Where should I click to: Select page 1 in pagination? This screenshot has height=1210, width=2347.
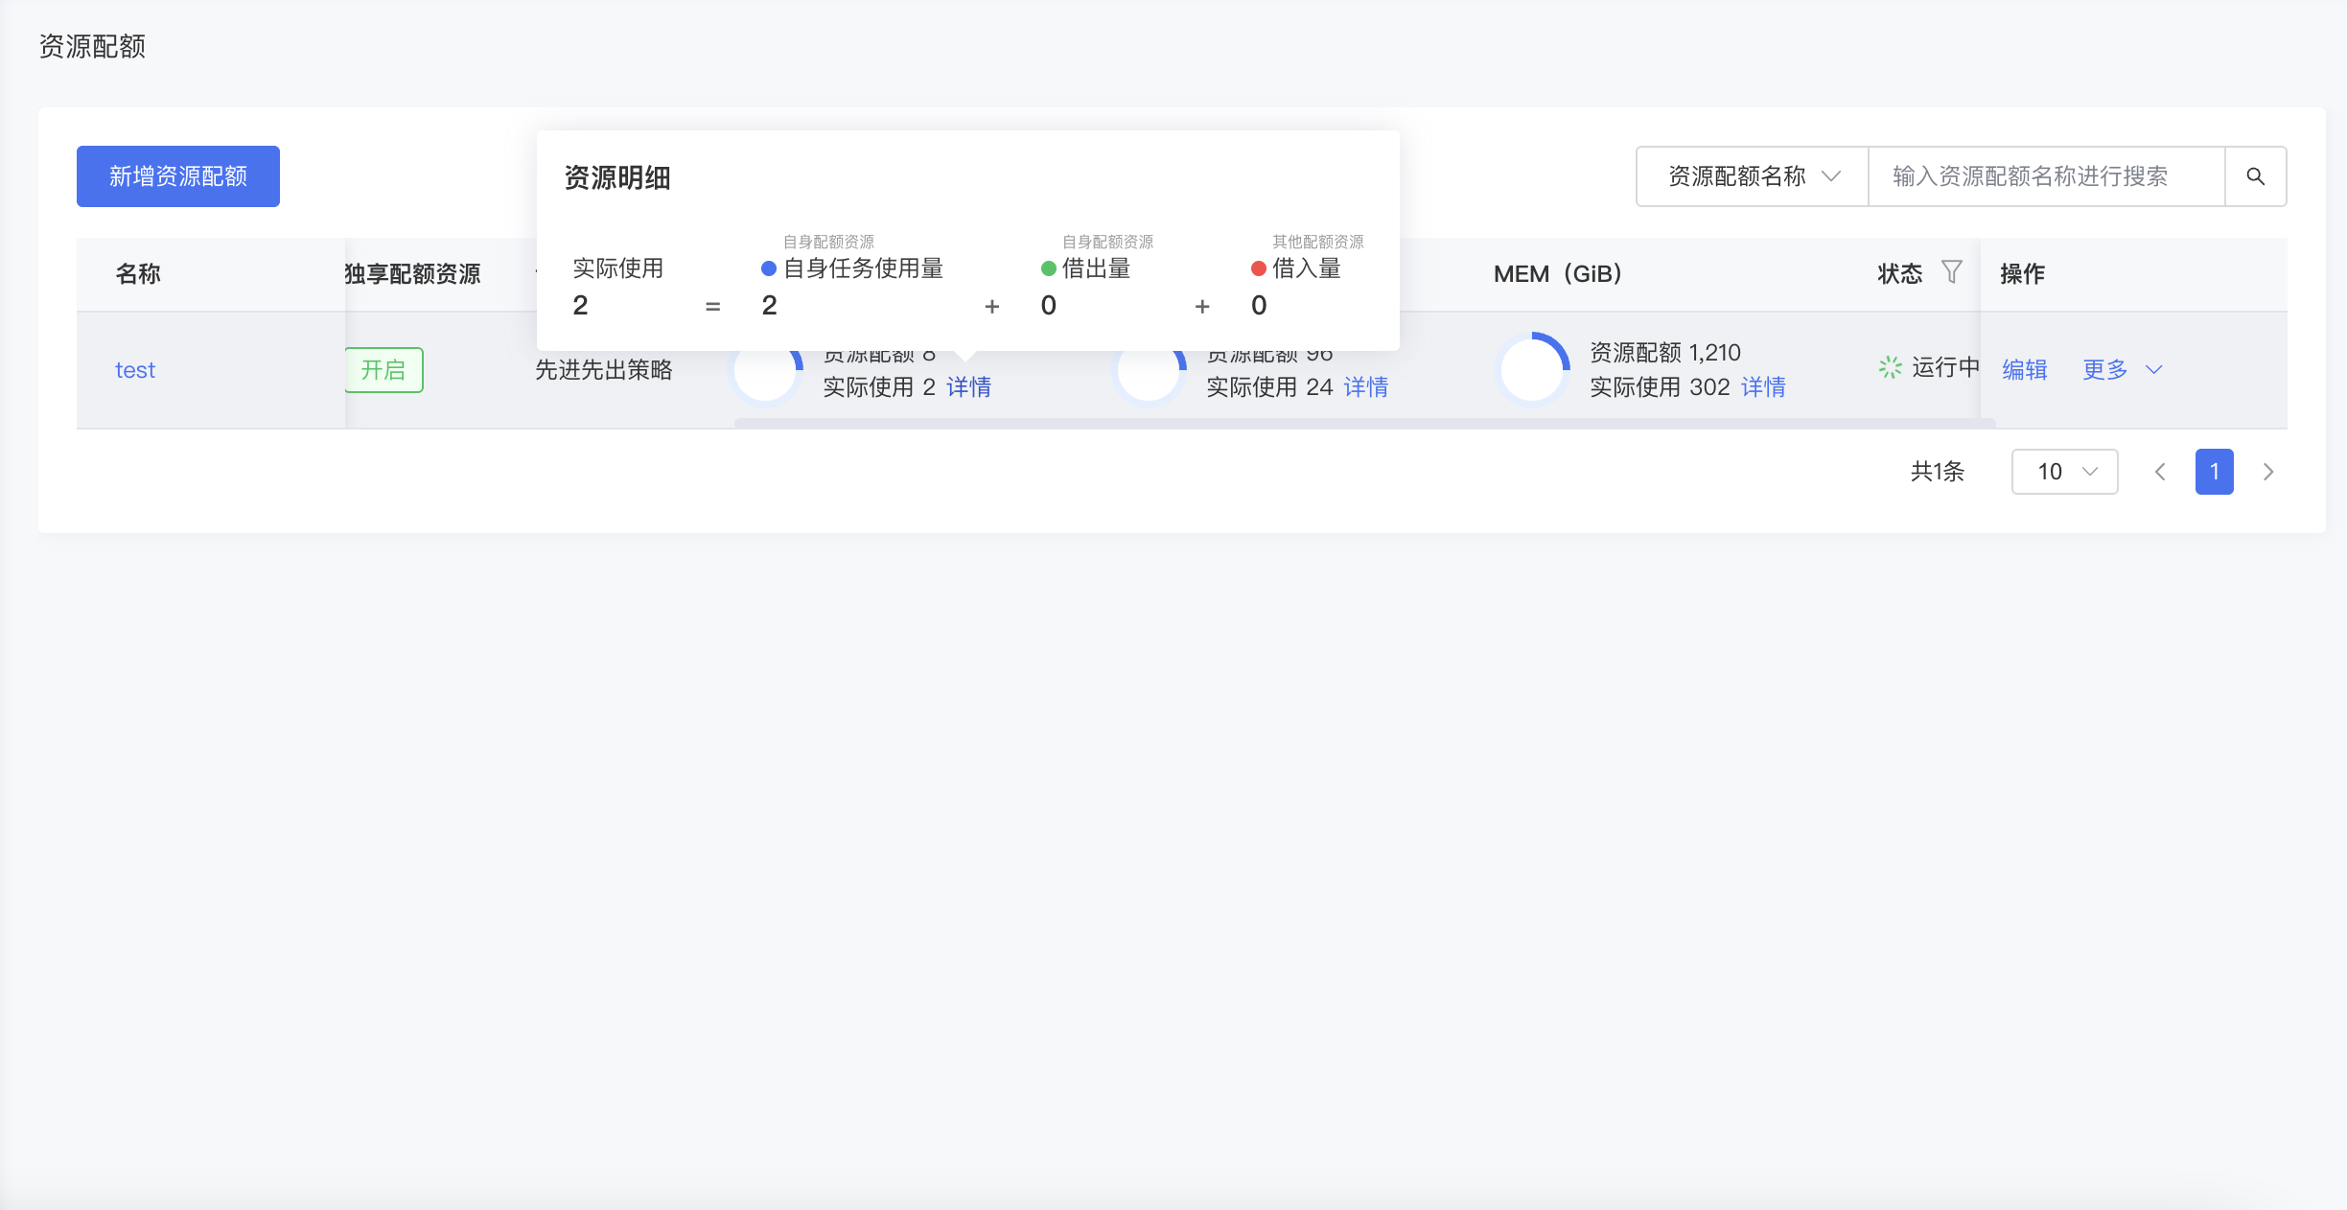tap(2214, 472)
